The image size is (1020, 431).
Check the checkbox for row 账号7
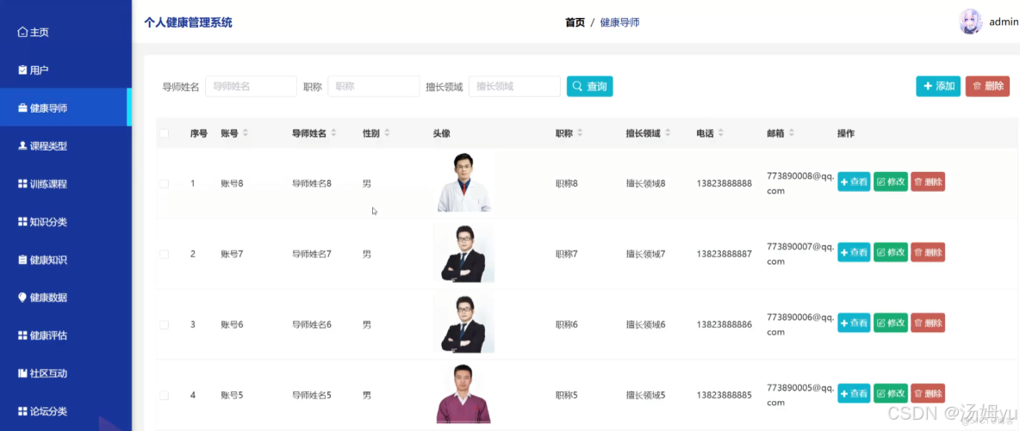pyautogui.click(x=164, y=254)
